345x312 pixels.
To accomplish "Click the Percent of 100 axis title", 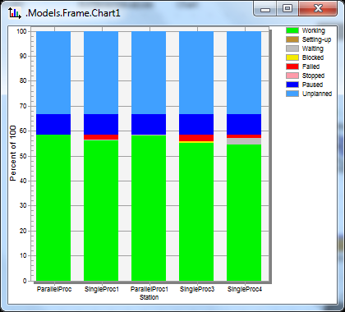I will pos(13,153).
